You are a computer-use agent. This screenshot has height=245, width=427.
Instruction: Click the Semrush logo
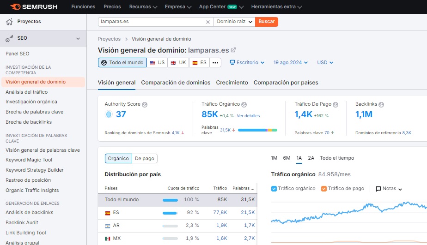[x=33, y=7]
